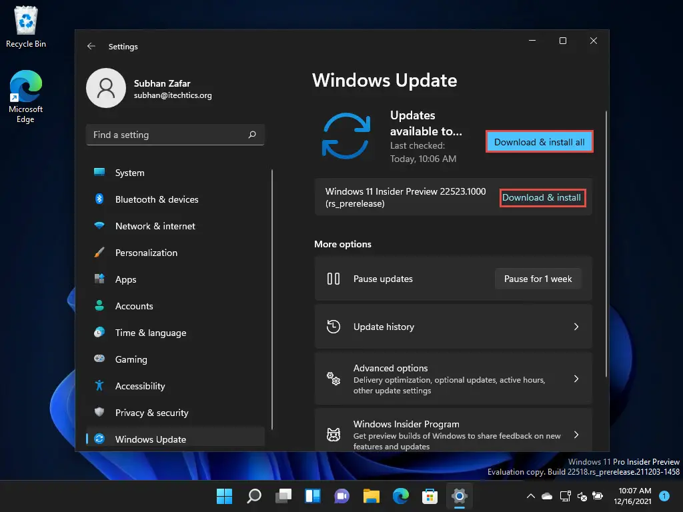This screenshot has height=512, width=683.
Task: Click the Windows Insider Program cat icon
Action: click(x=333, y=435)
